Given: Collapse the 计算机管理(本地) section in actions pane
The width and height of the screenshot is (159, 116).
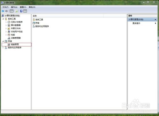Looking at the screenshot, I should click(x=155, y=19).
